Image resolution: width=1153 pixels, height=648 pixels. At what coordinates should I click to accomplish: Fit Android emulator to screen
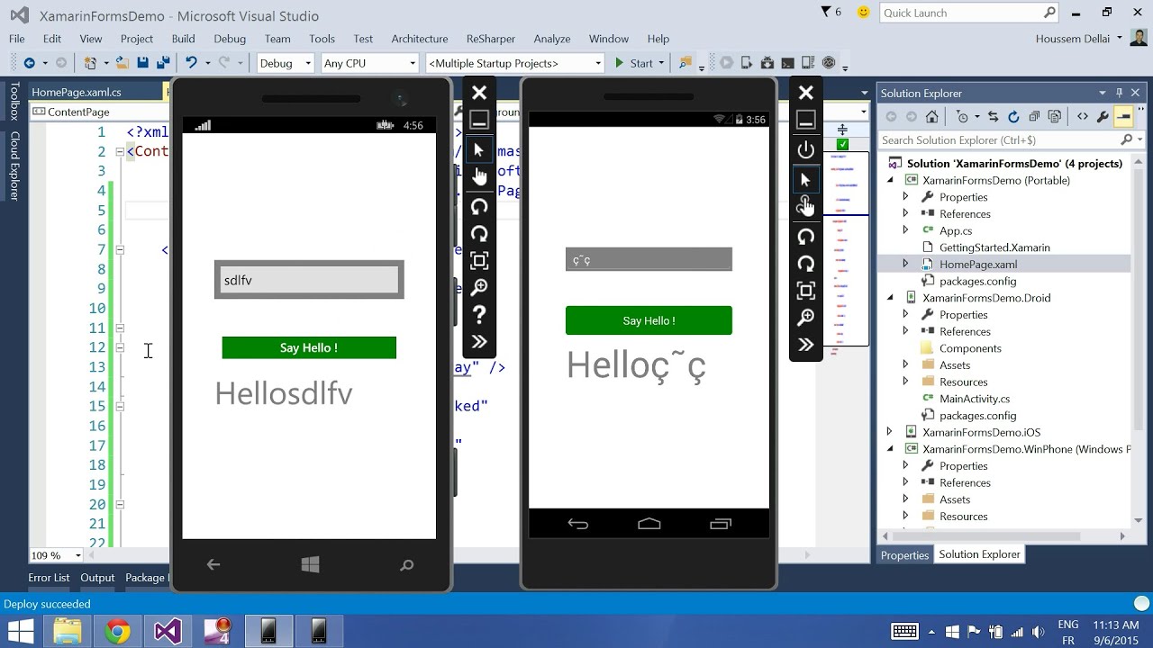click(806, 291)
